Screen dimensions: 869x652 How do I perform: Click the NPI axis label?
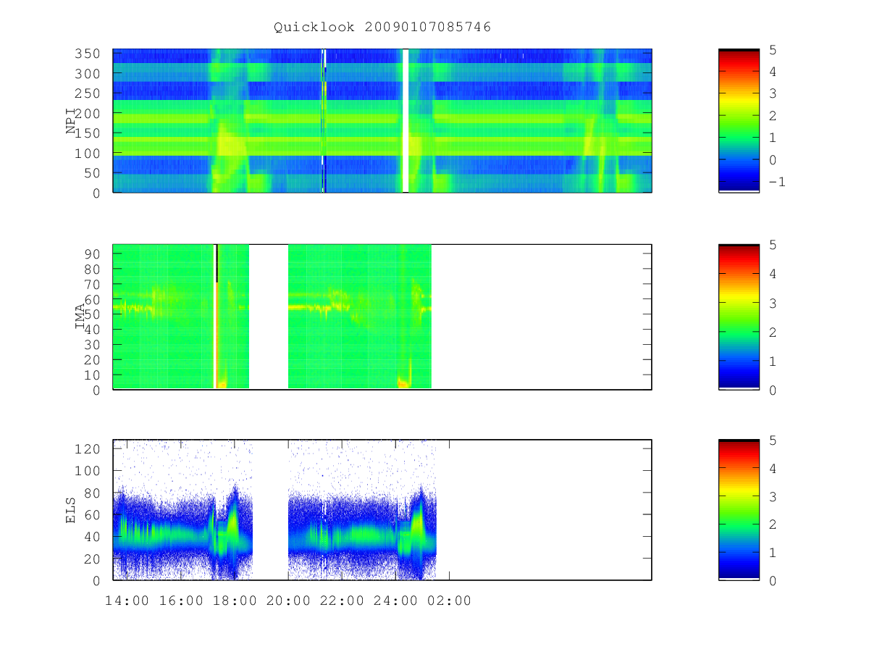pyautogui.click(x=71, y=121)
